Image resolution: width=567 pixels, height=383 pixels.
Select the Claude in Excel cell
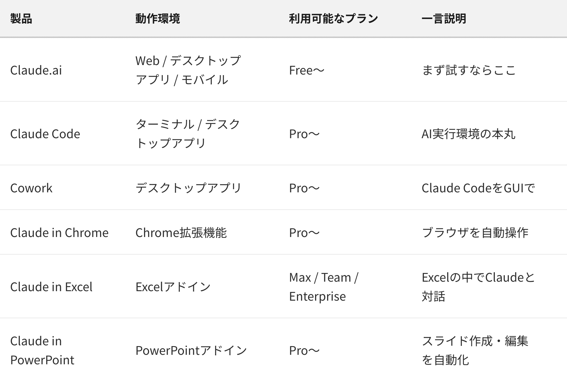(51, 287)
